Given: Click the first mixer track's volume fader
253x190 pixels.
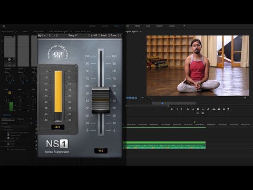Looking at the screenshot, I should coord(7,101).
